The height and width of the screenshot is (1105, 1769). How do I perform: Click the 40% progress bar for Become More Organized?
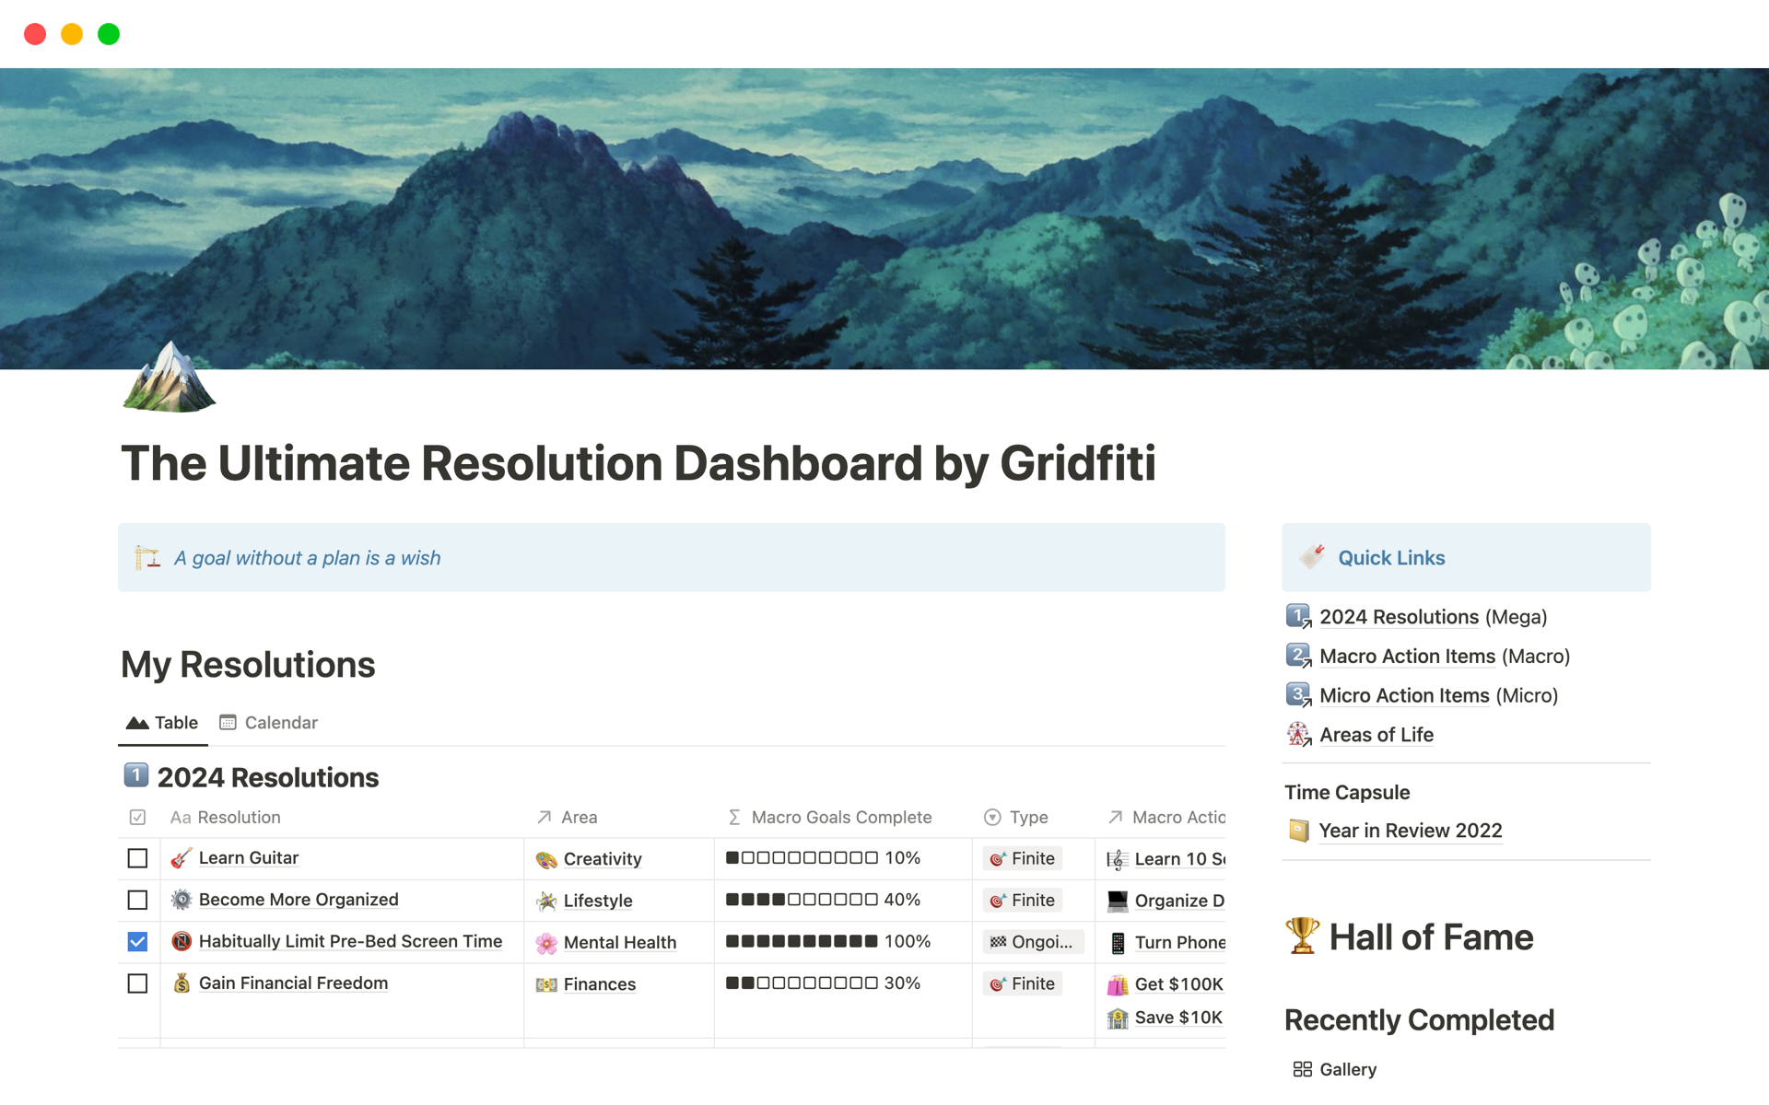802,900
